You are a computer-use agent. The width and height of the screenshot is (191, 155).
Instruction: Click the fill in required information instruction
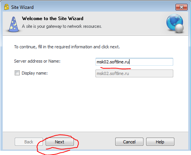tap(67, 47)
